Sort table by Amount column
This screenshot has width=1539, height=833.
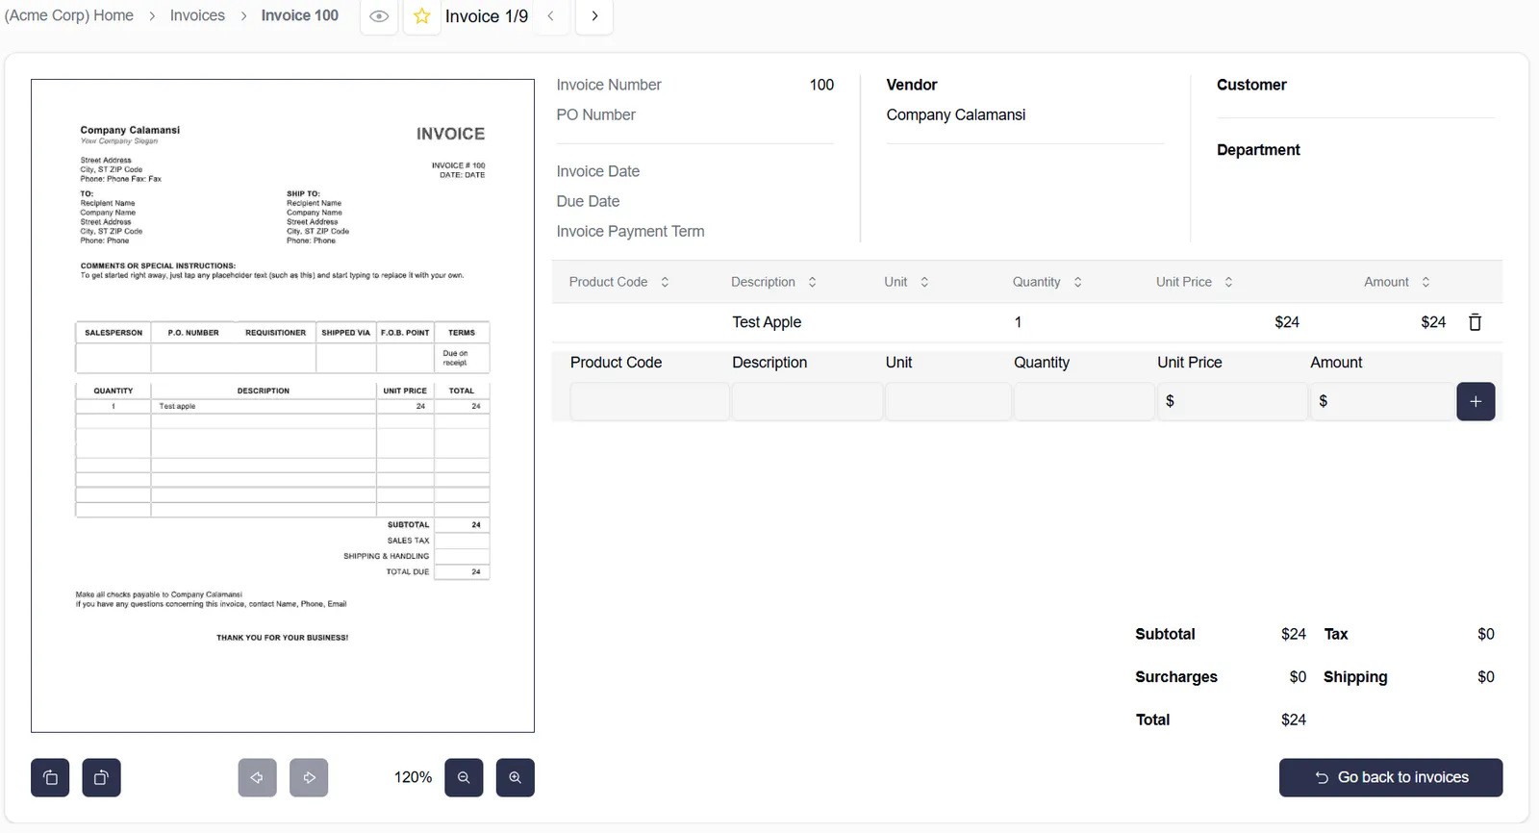click(1397, 282)
